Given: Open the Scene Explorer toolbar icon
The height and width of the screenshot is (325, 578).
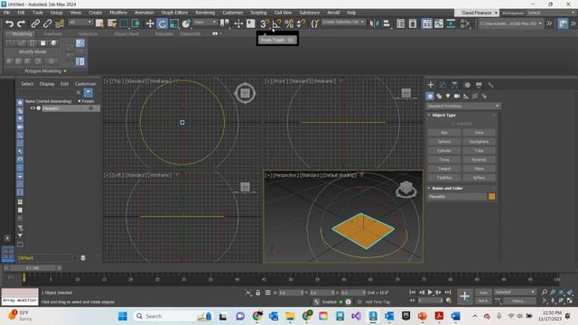Looking at the screenshot, I should pyautogui.click(x=400, y=23).
